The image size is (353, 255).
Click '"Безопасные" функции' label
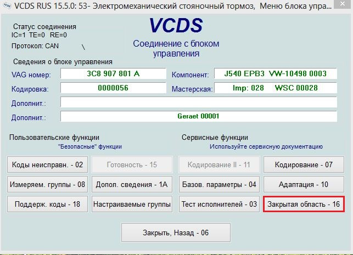(x=90, y=146)
